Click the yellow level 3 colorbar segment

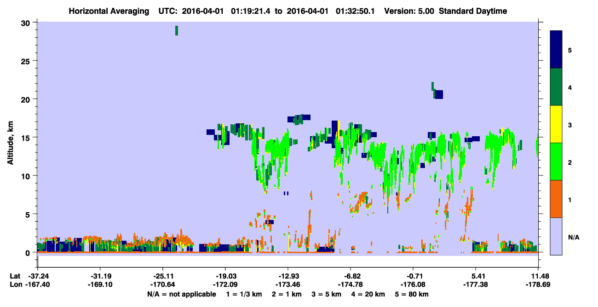556,124
